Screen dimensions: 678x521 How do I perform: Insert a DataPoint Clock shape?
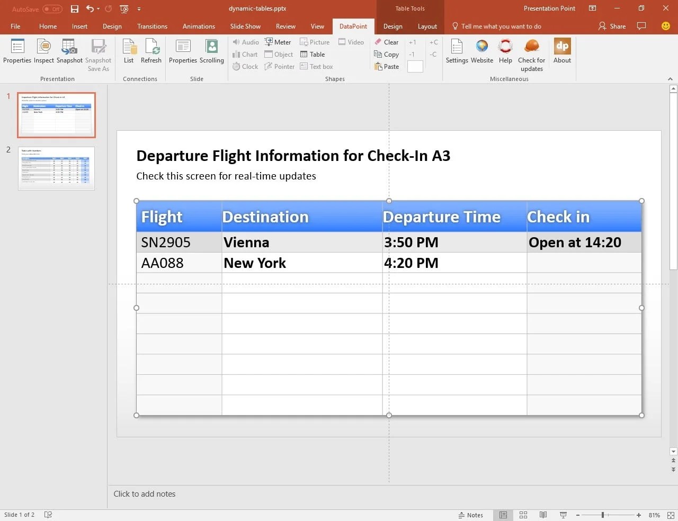pos(245,66)
